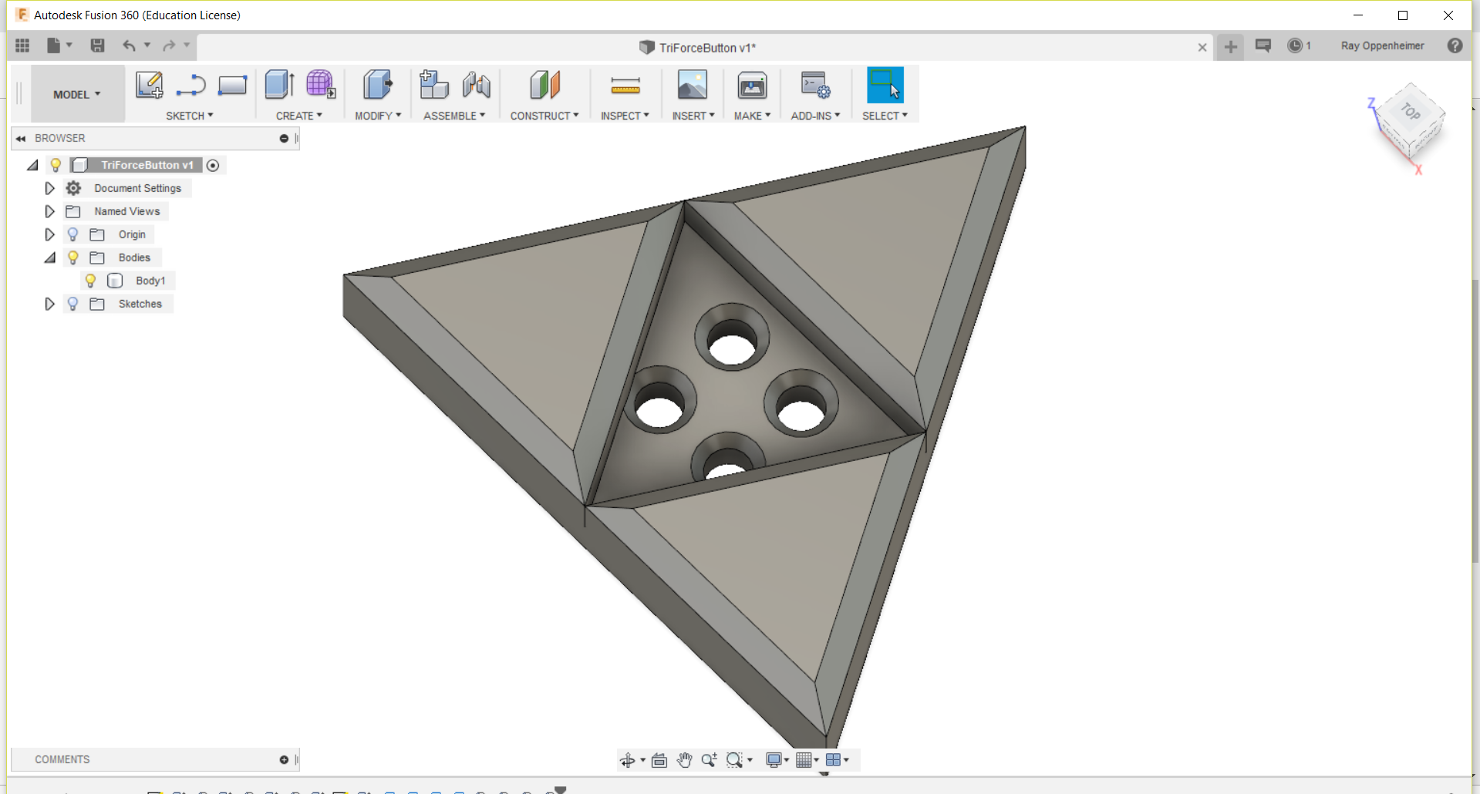Activate TriForceButton v1 component radio button

pos(213,165)
